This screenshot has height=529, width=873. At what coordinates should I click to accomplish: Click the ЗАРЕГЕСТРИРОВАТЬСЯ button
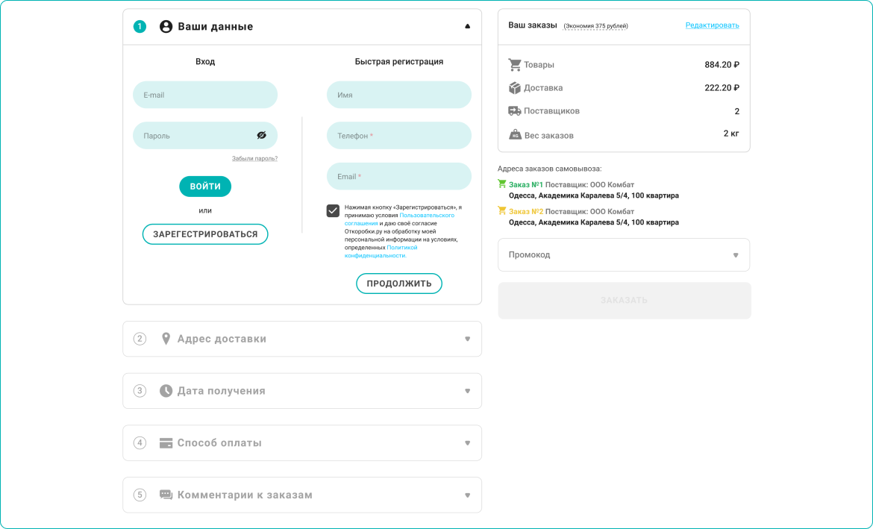[205, 234]
